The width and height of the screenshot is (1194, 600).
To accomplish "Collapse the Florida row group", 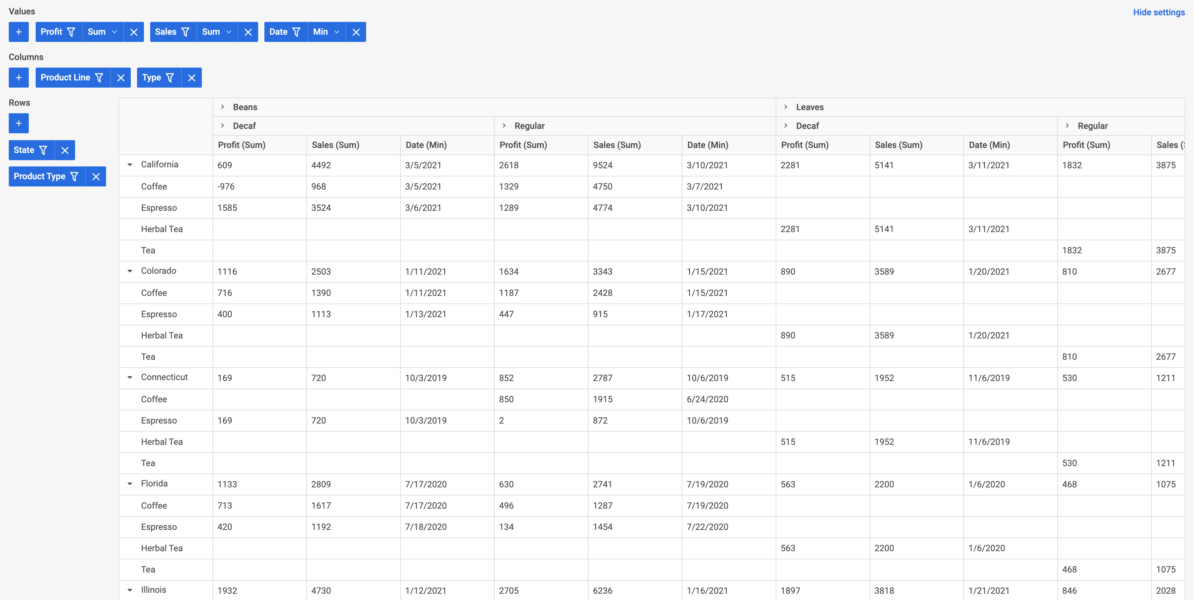I will pos(130,484).
